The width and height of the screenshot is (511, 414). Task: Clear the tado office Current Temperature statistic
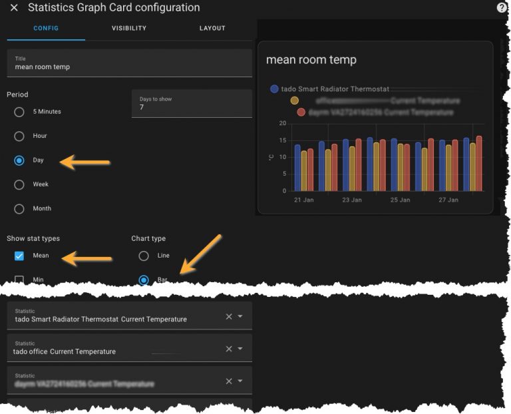(229, 349)
